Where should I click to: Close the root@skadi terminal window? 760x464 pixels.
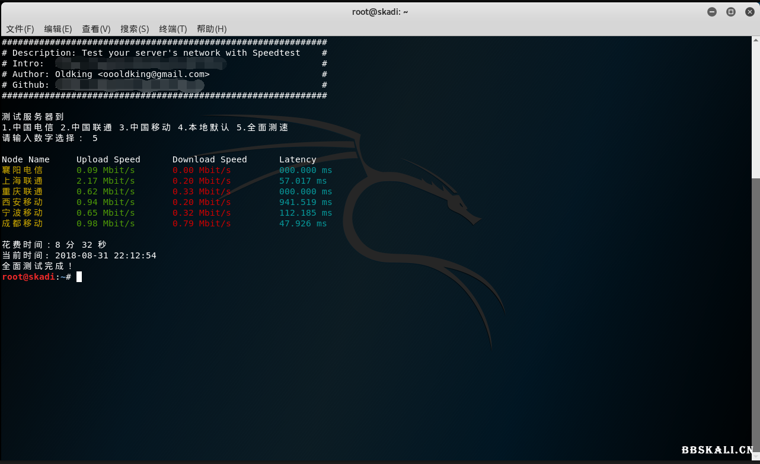point(750,12)
